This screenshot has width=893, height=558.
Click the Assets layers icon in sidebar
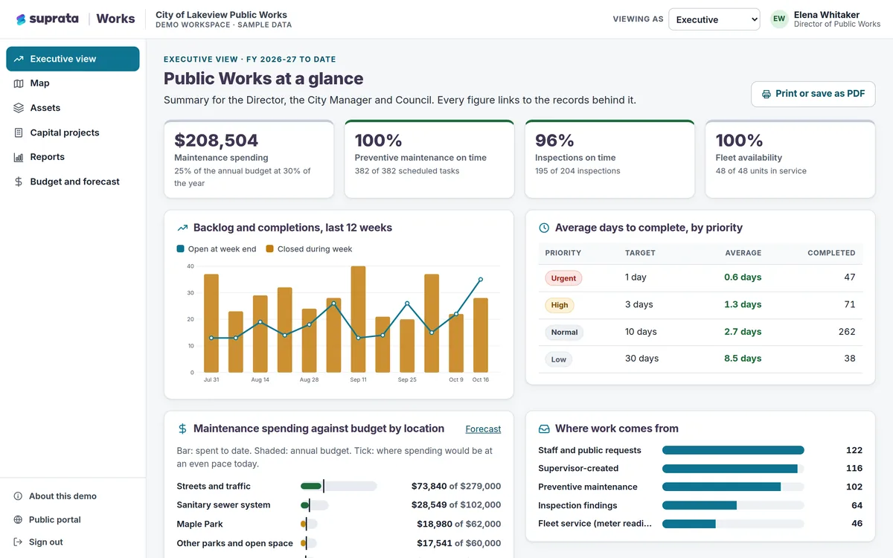(19, 108)
